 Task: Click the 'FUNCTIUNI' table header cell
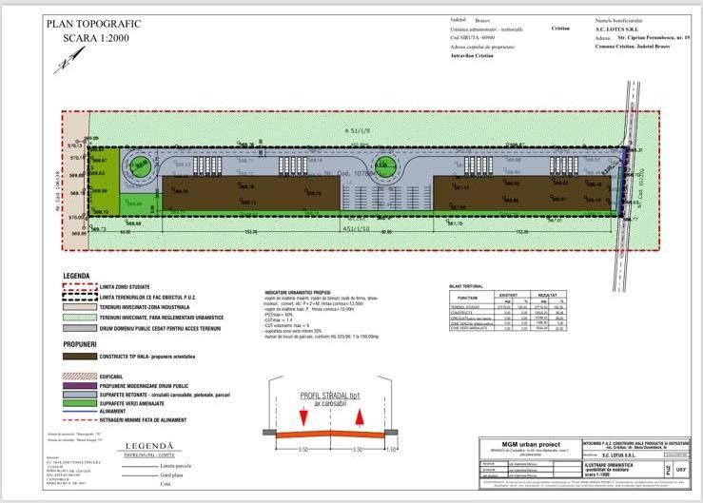pyautogui.click(x=468, y=298)
